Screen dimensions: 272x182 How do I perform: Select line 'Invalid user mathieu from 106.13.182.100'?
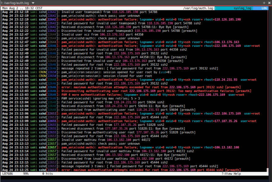pos(76,140)
